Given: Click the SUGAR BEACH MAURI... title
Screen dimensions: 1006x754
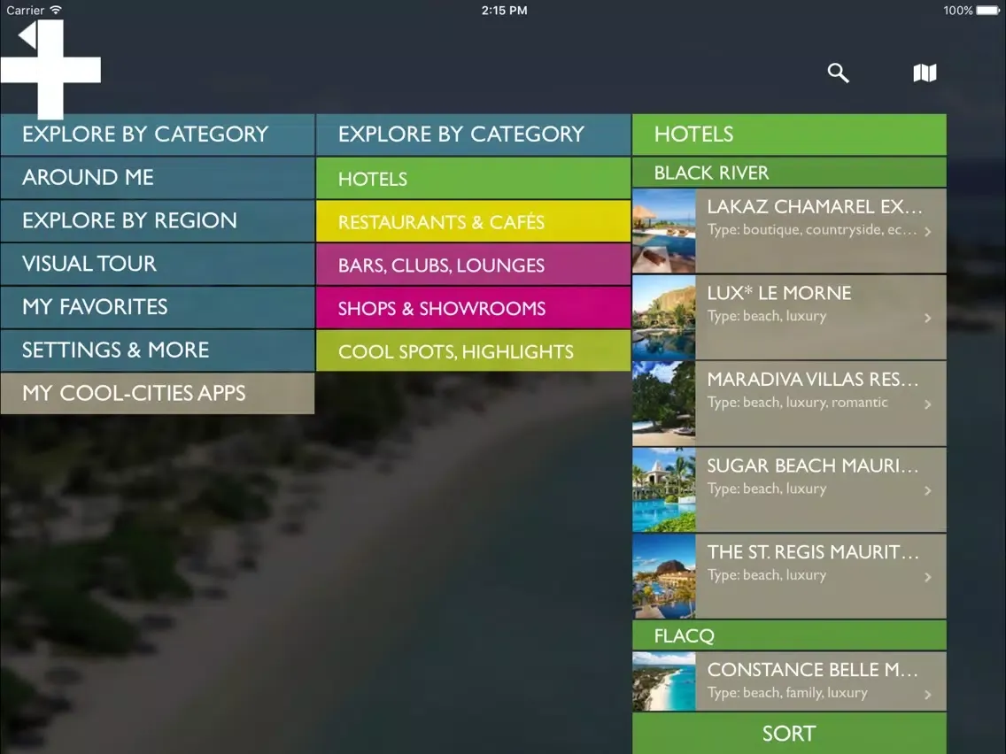Looking at the screenshot, I should tap(813, 465).
